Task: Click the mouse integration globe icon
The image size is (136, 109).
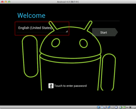Action: pyautogui.click(x=121, y=107)
